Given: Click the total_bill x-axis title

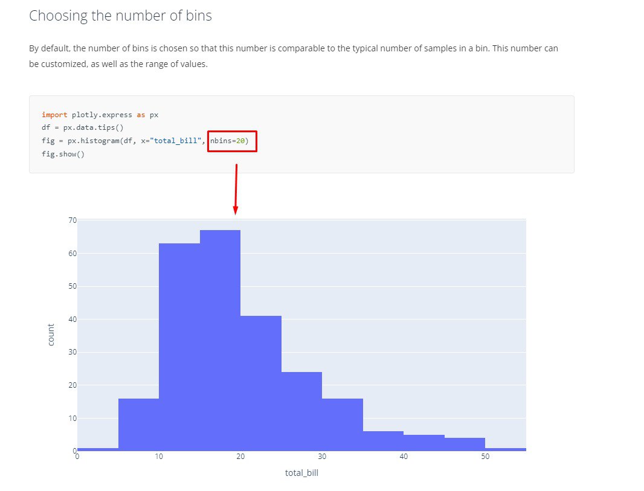Looking at the screenshot, I should (x=301, y=473).
